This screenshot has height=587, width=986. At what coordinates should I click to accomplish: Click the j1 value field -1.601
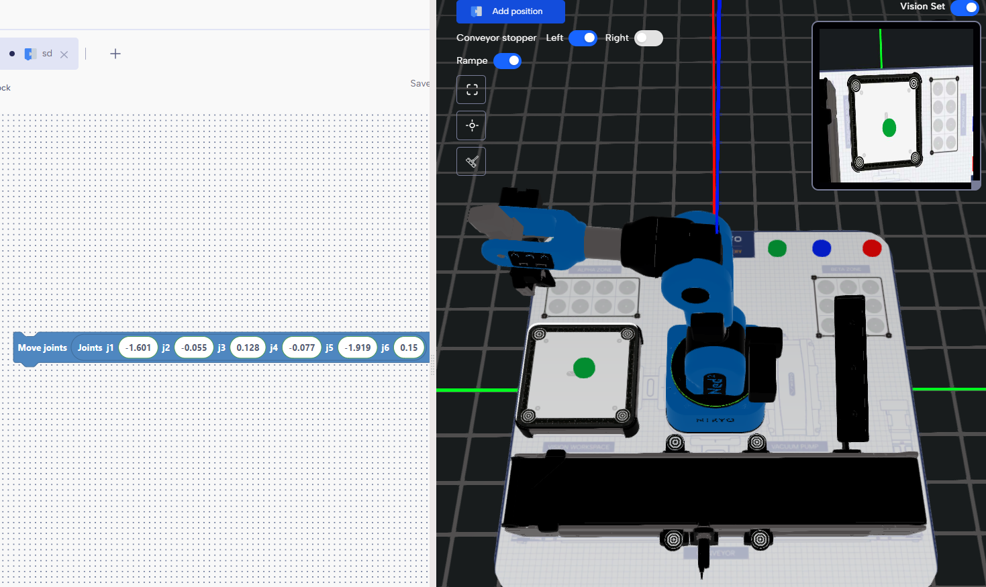[x=138, y=348]
